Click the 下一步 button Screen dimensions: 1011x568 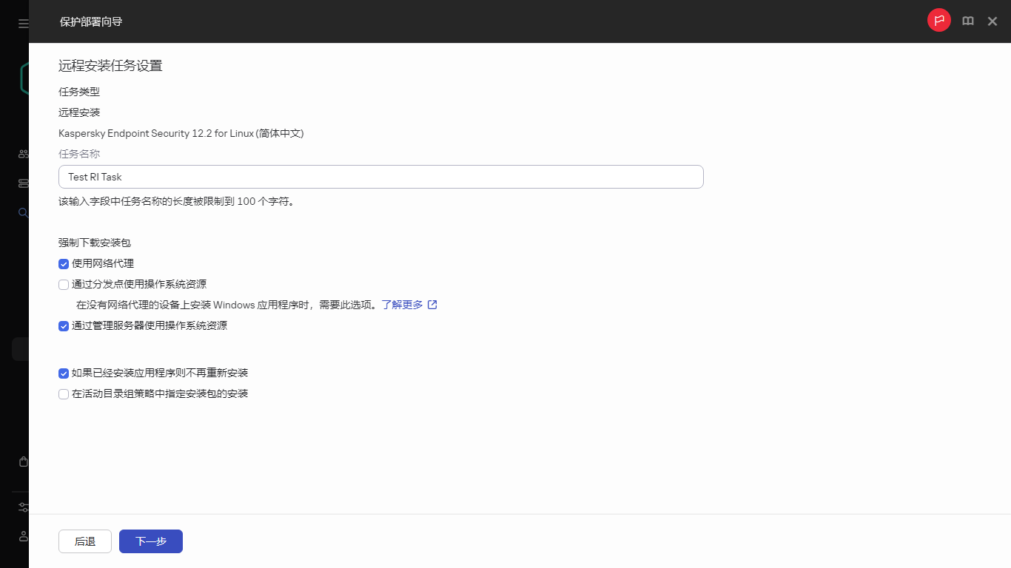tap(150, 541)
